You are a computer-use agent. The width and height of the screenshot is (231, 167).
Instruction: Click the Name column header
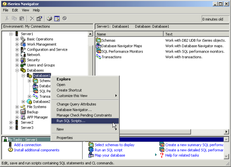[x=129, y=34]
